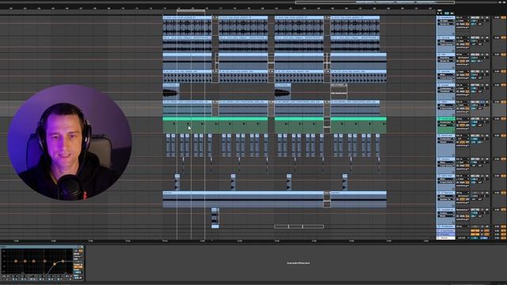Select the rightmost filter dot in EQ display
Image resolution: width=507 pixels, height=285 pixels.
[x=63, y=261]
